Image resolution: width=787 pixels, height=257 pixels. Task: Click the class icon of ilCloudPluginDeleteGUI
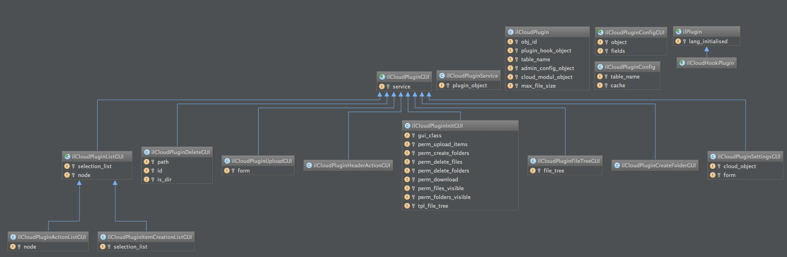click(x=147, y=152)
